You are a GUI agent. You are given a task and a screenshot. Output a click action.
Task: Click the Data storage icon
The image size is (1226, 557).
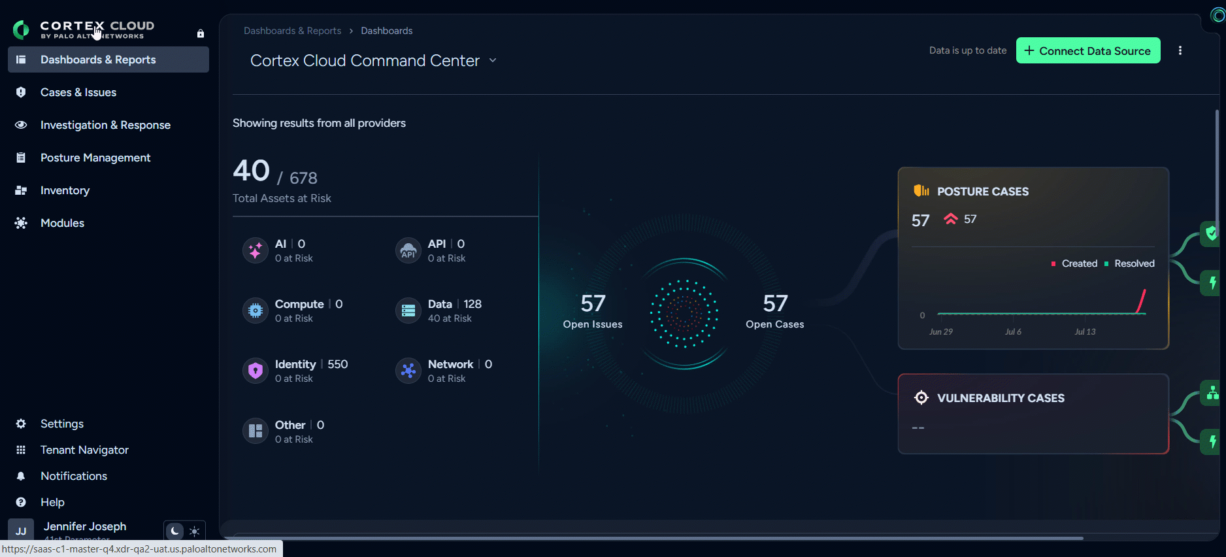tap(408, 311)
